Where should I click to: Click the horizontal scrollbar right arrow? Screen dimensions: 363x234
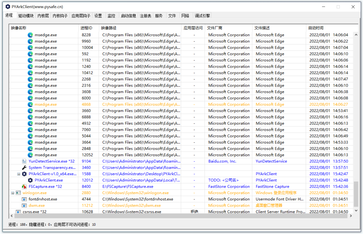tap(351, 216)
